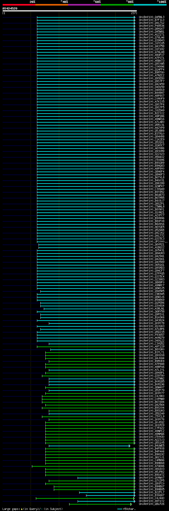Select hit label UniRef100_B9MT80
The width and height of the screenshot is (169, 511).
[152, 73]
